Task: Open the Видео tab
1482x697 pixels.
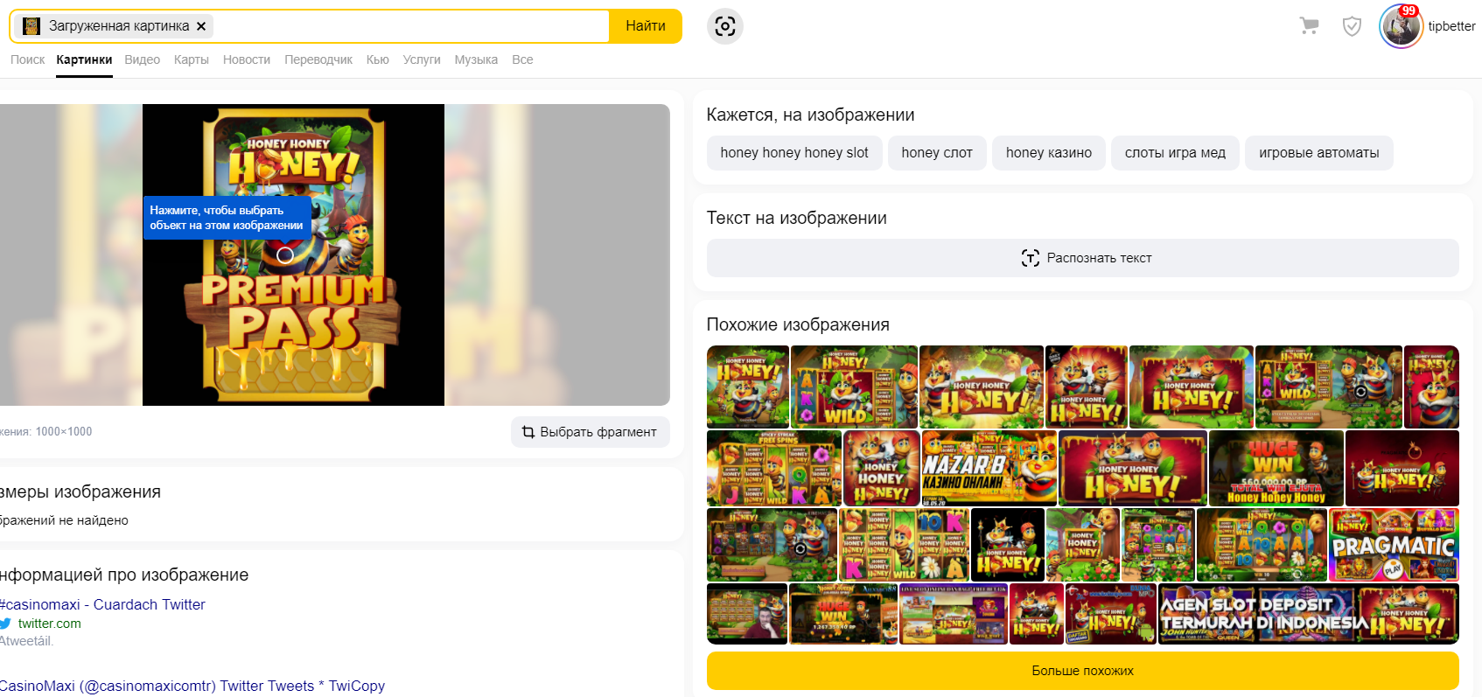Action: [142, 59]
